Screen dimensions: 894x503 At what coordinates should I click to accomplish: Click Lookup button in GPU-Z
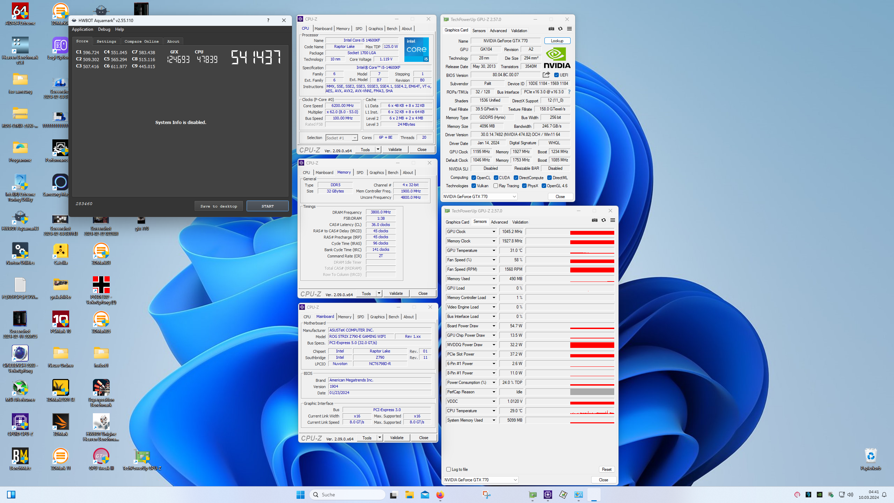(x=557, y=41)
